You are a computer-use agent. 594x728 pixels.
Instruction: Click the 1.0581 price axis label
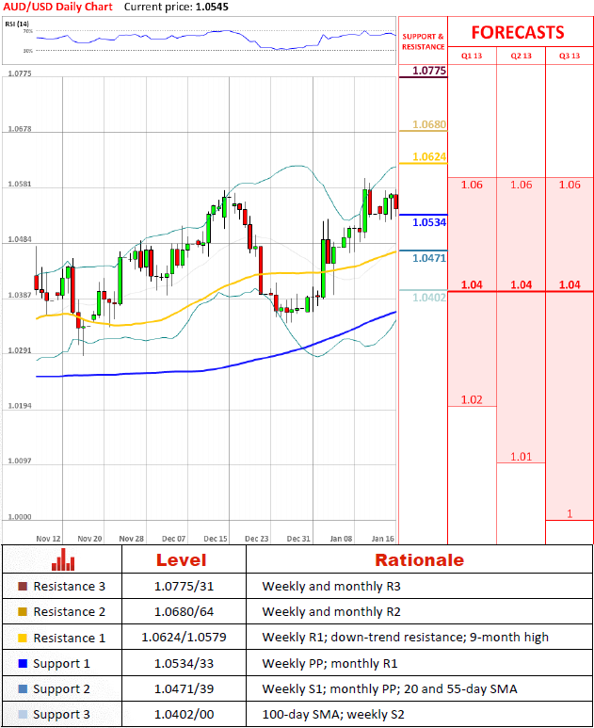20,184
